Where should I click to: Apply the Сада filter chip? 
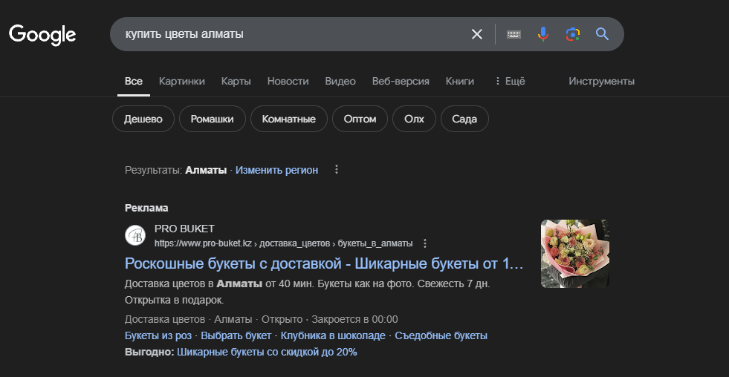tap(464, 119)
